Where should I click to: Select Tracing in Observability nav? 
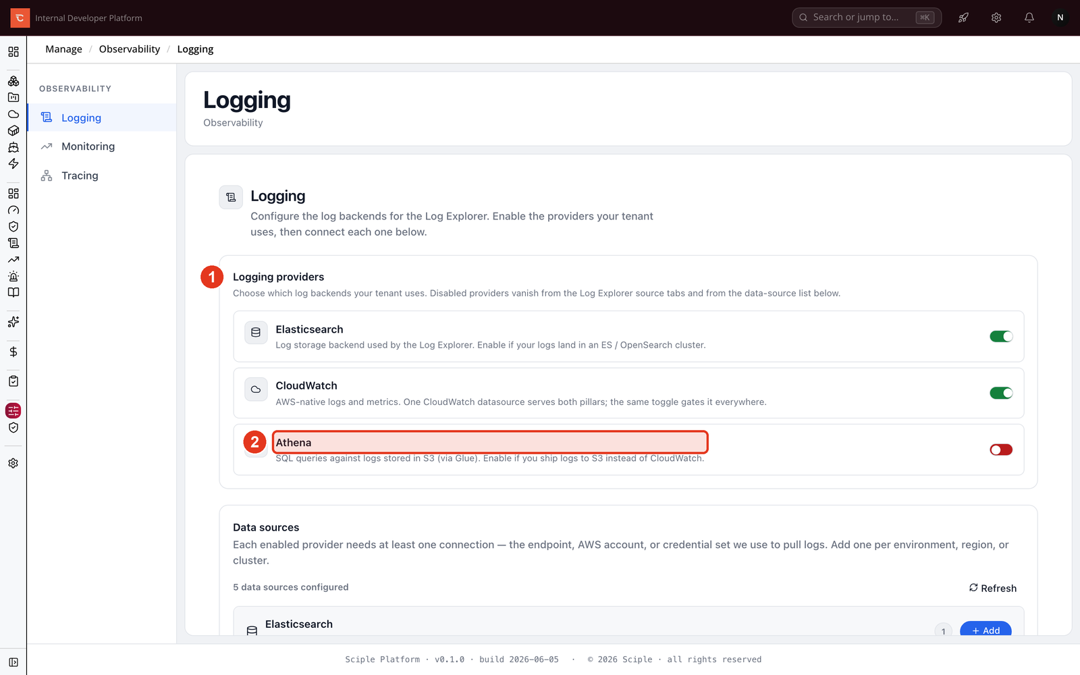tap(102, 175)
